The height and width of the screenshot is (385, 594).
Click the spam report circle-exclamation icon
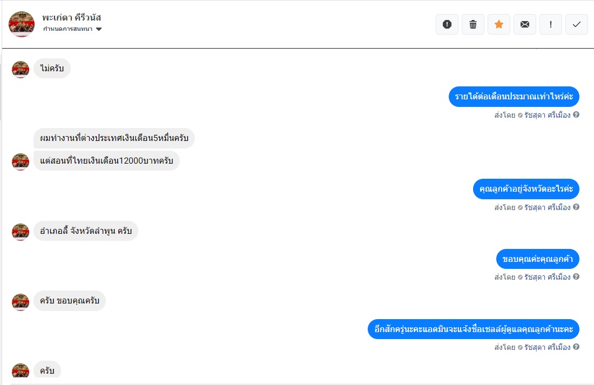tap(447, 24)
